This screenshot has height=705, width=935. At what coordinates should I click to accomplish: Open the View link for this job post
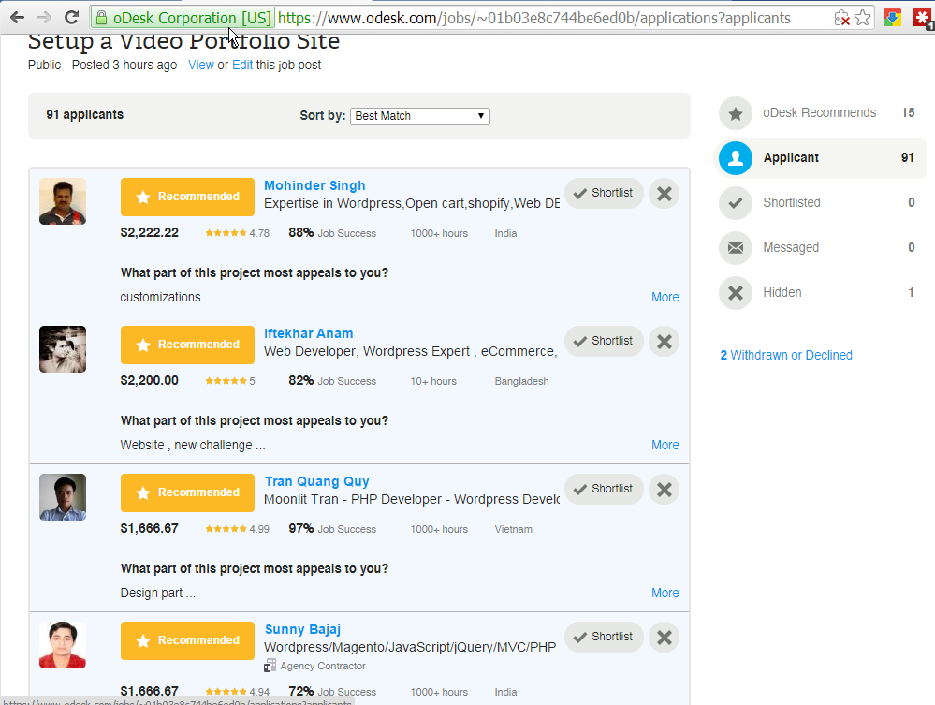click(x=201, y=65)
